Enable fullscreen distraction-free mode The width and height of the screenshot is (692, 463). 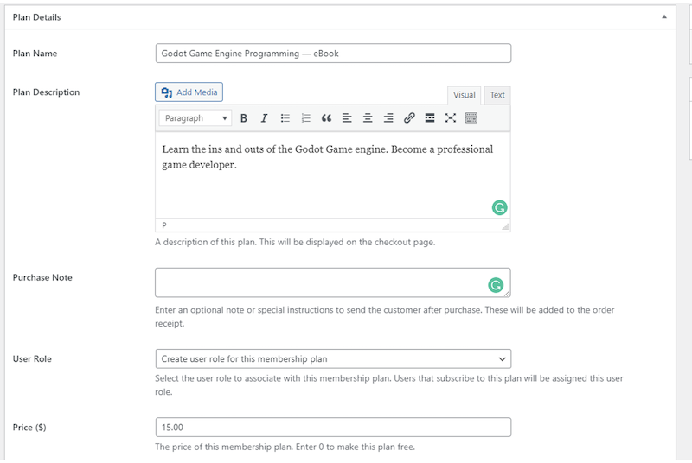(x=450, y=118)
